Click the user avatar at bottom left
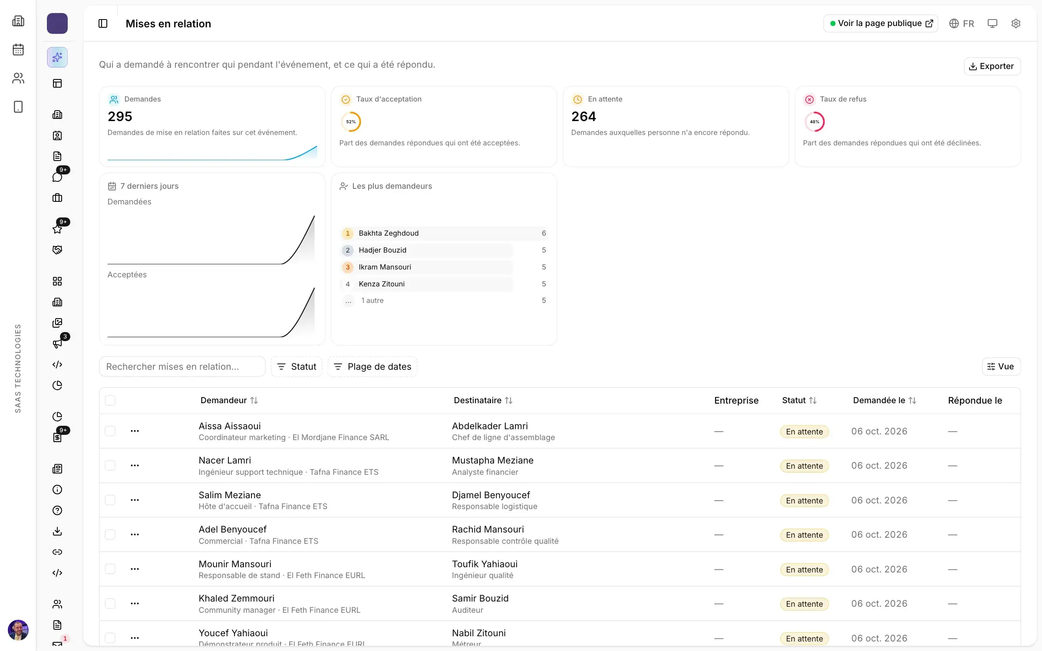 (18, 630)
